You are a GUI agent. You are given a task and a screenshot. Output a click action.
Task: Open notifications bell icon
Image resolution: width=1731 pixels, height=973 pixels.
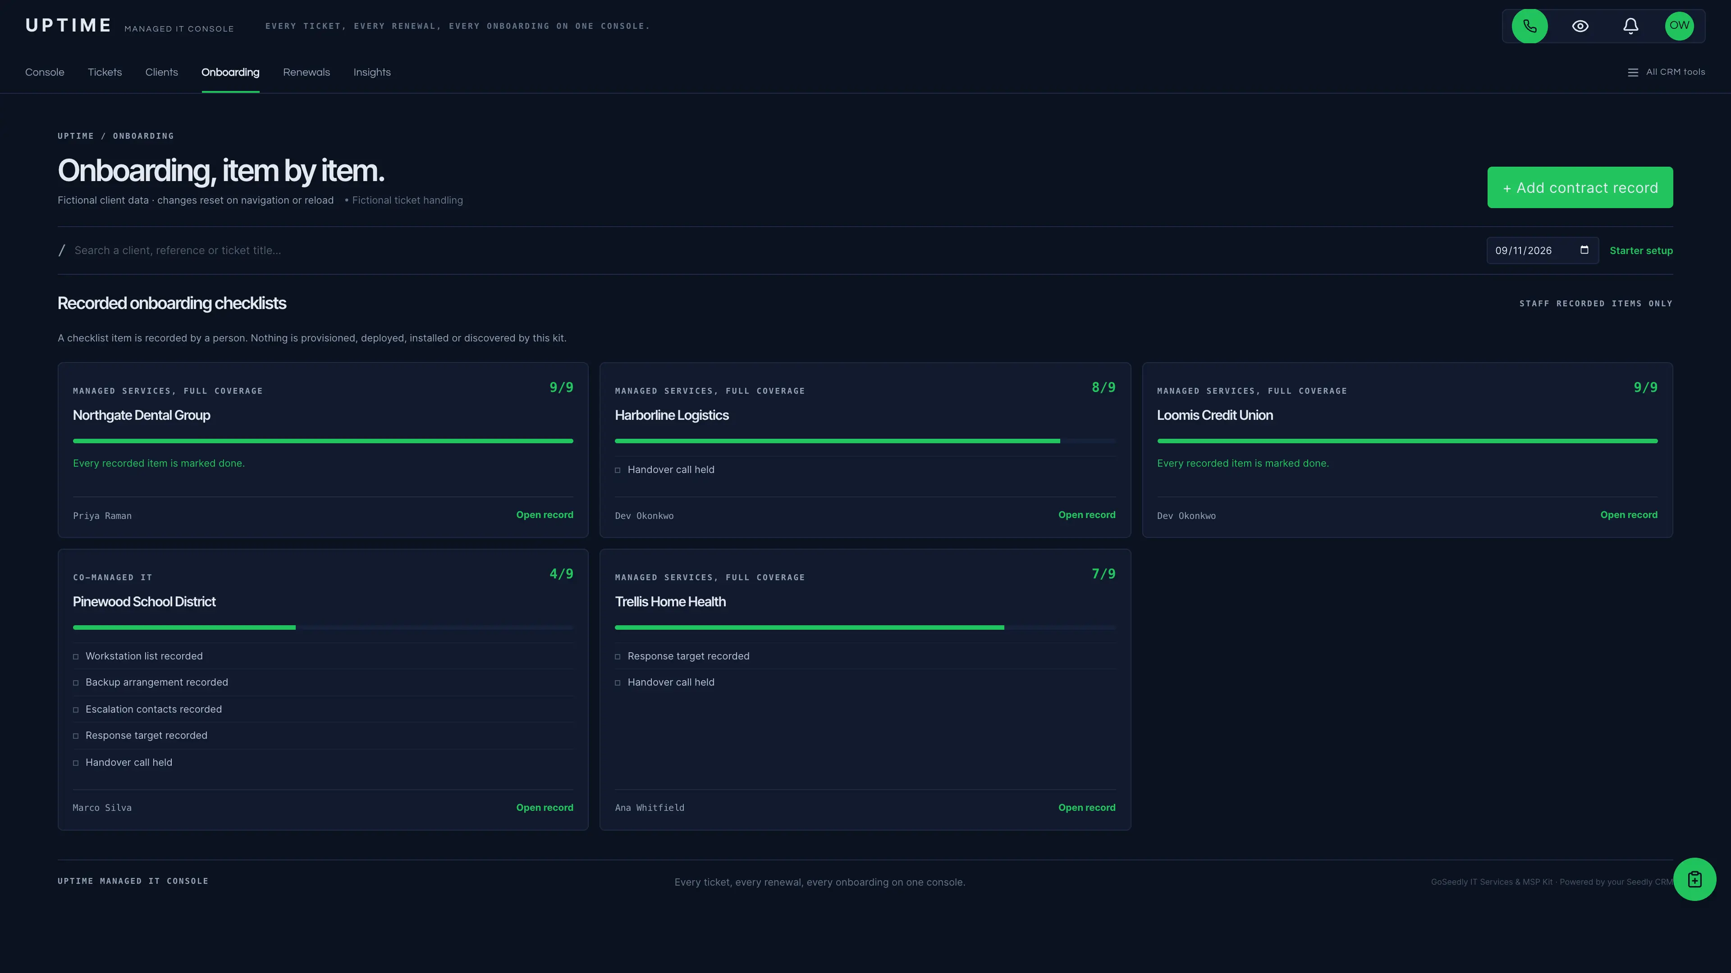[1630, 26]
